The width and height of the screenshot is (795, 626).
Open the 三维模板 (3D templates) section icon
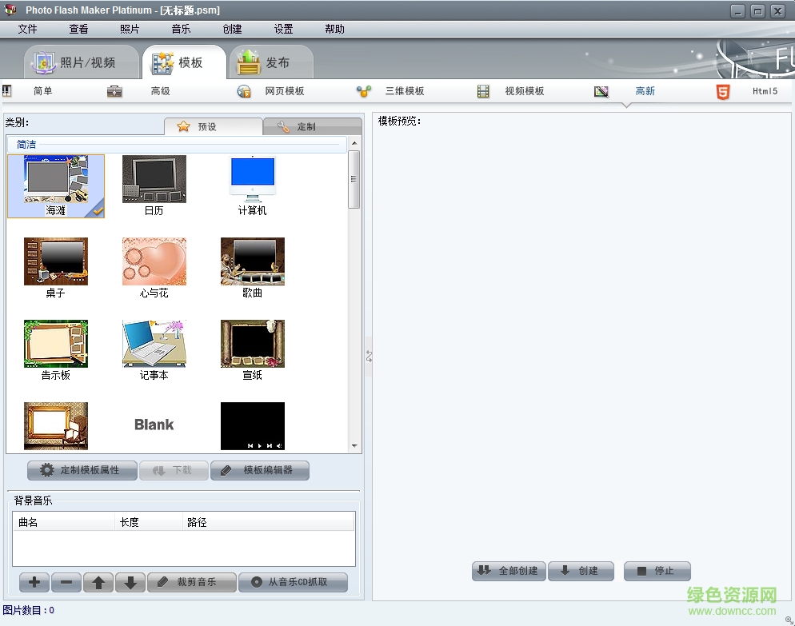[364, 91]
